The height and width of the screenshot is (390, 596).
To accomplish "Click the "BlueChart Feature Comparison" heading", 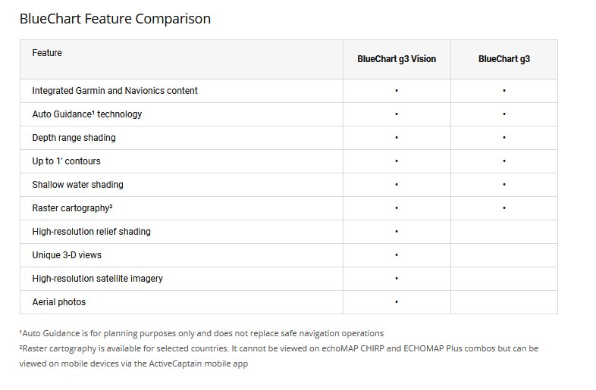I will pos(115,19).
